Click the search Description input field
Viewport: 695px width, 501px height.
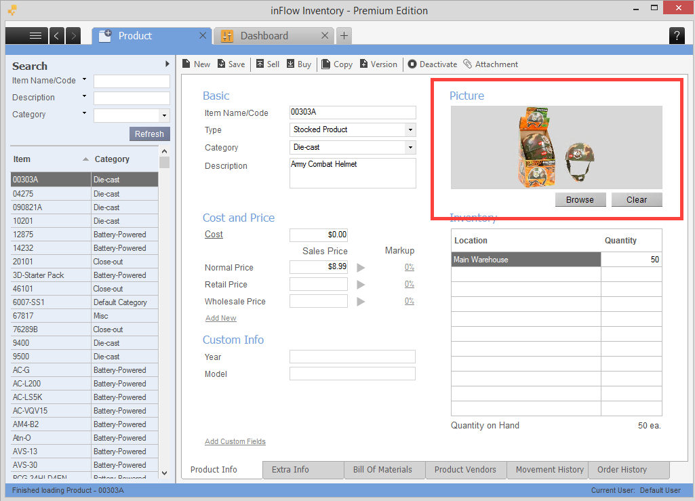tap(132, 98)
